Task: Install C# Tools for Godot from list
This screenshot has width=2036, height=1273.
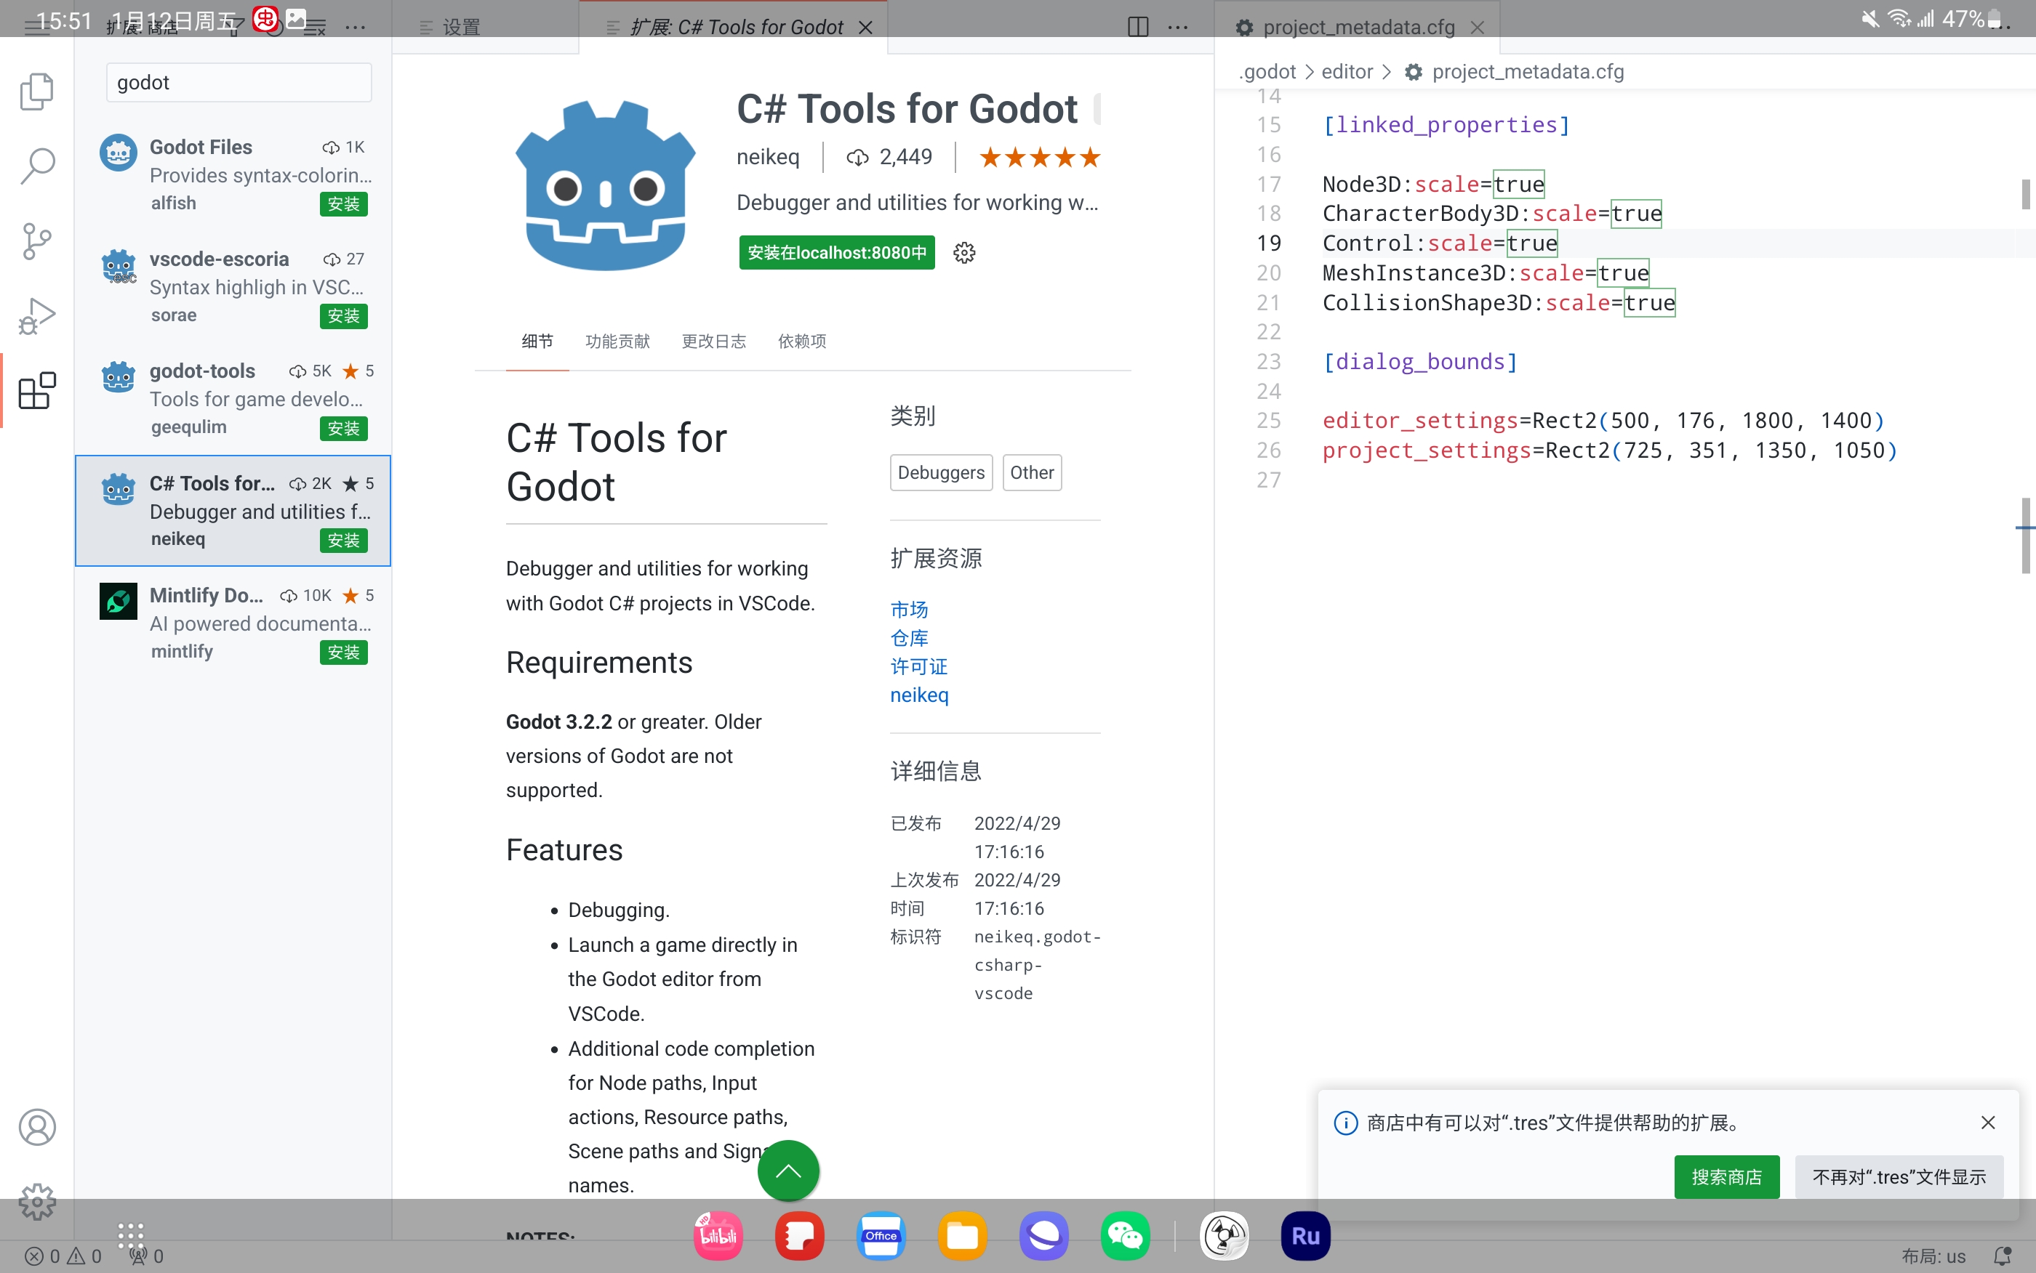Action: (x=344, y=541)
